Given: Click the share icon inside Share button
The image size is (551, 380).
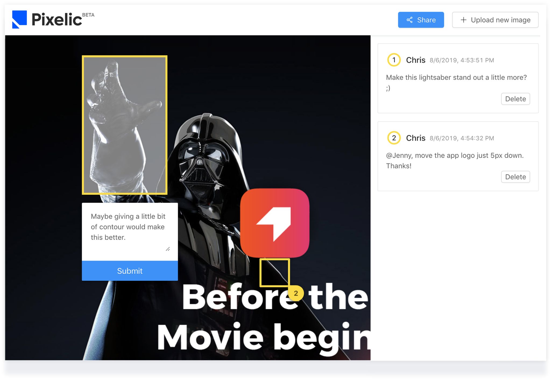Looking at the screenshot, I should (x=409, y=20).
